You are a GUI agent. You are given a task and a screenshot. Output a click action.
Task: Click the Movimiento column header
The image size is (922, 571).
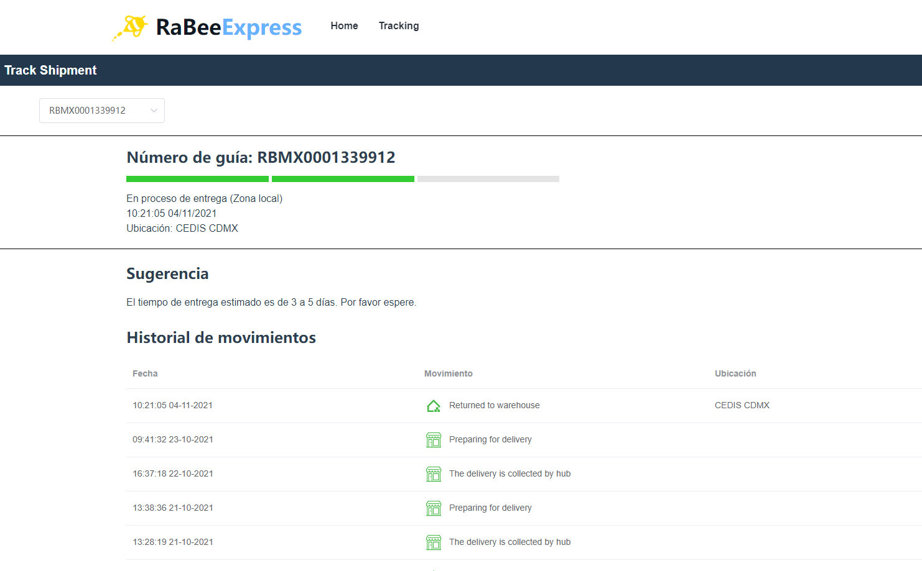coord(448,373)
